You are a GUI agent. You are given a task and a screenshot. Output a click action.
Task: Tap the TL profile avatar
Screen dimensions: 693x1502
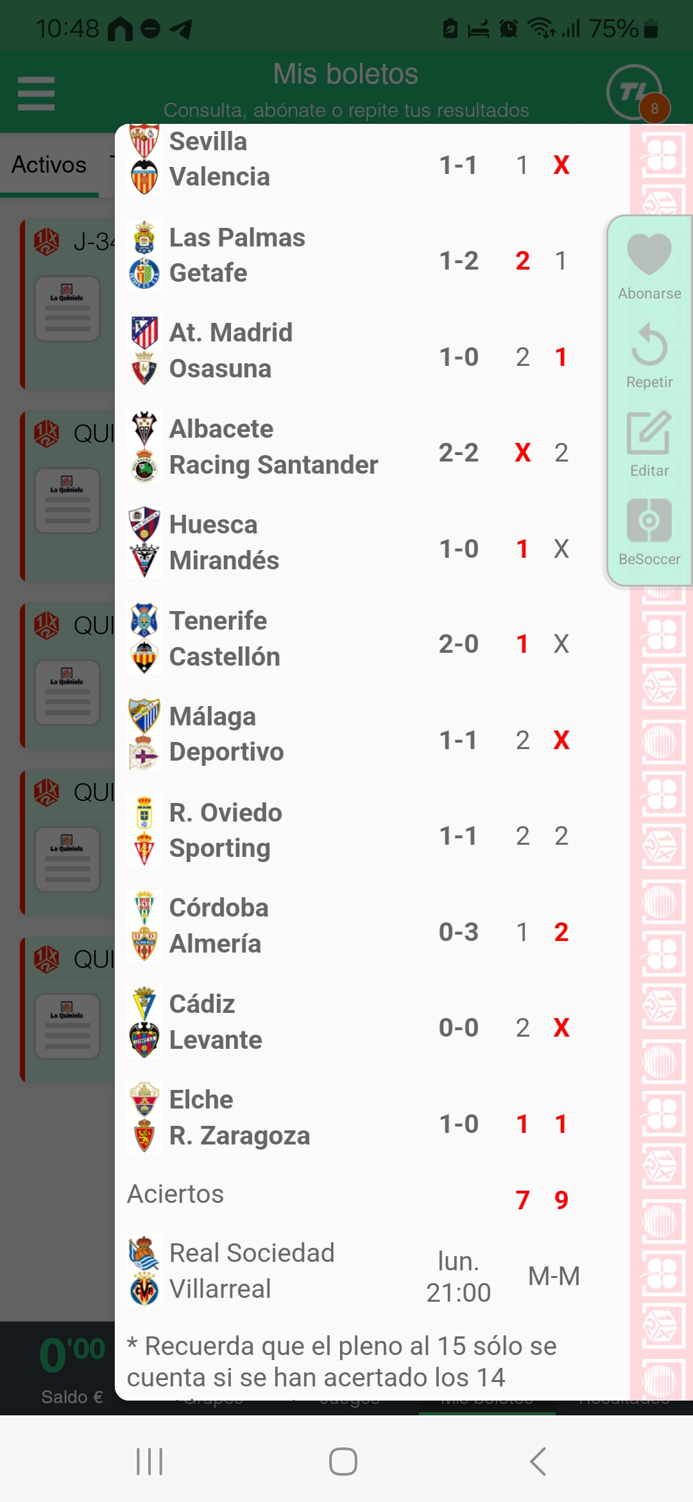click(635, 92)
